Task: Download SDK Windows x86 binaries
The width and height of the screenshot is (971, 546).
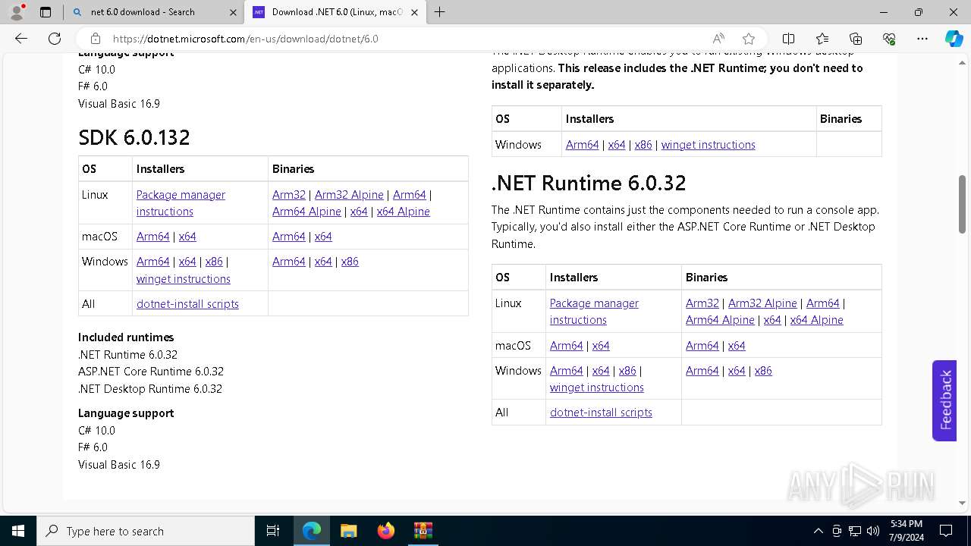Action: pos(350,262)
